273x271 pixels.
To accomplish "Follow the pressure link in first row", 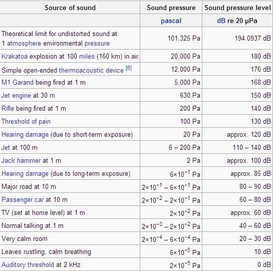I will [97, 44].
